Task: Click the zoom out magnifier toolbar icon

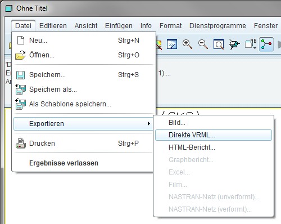Action: coord(203,44)
